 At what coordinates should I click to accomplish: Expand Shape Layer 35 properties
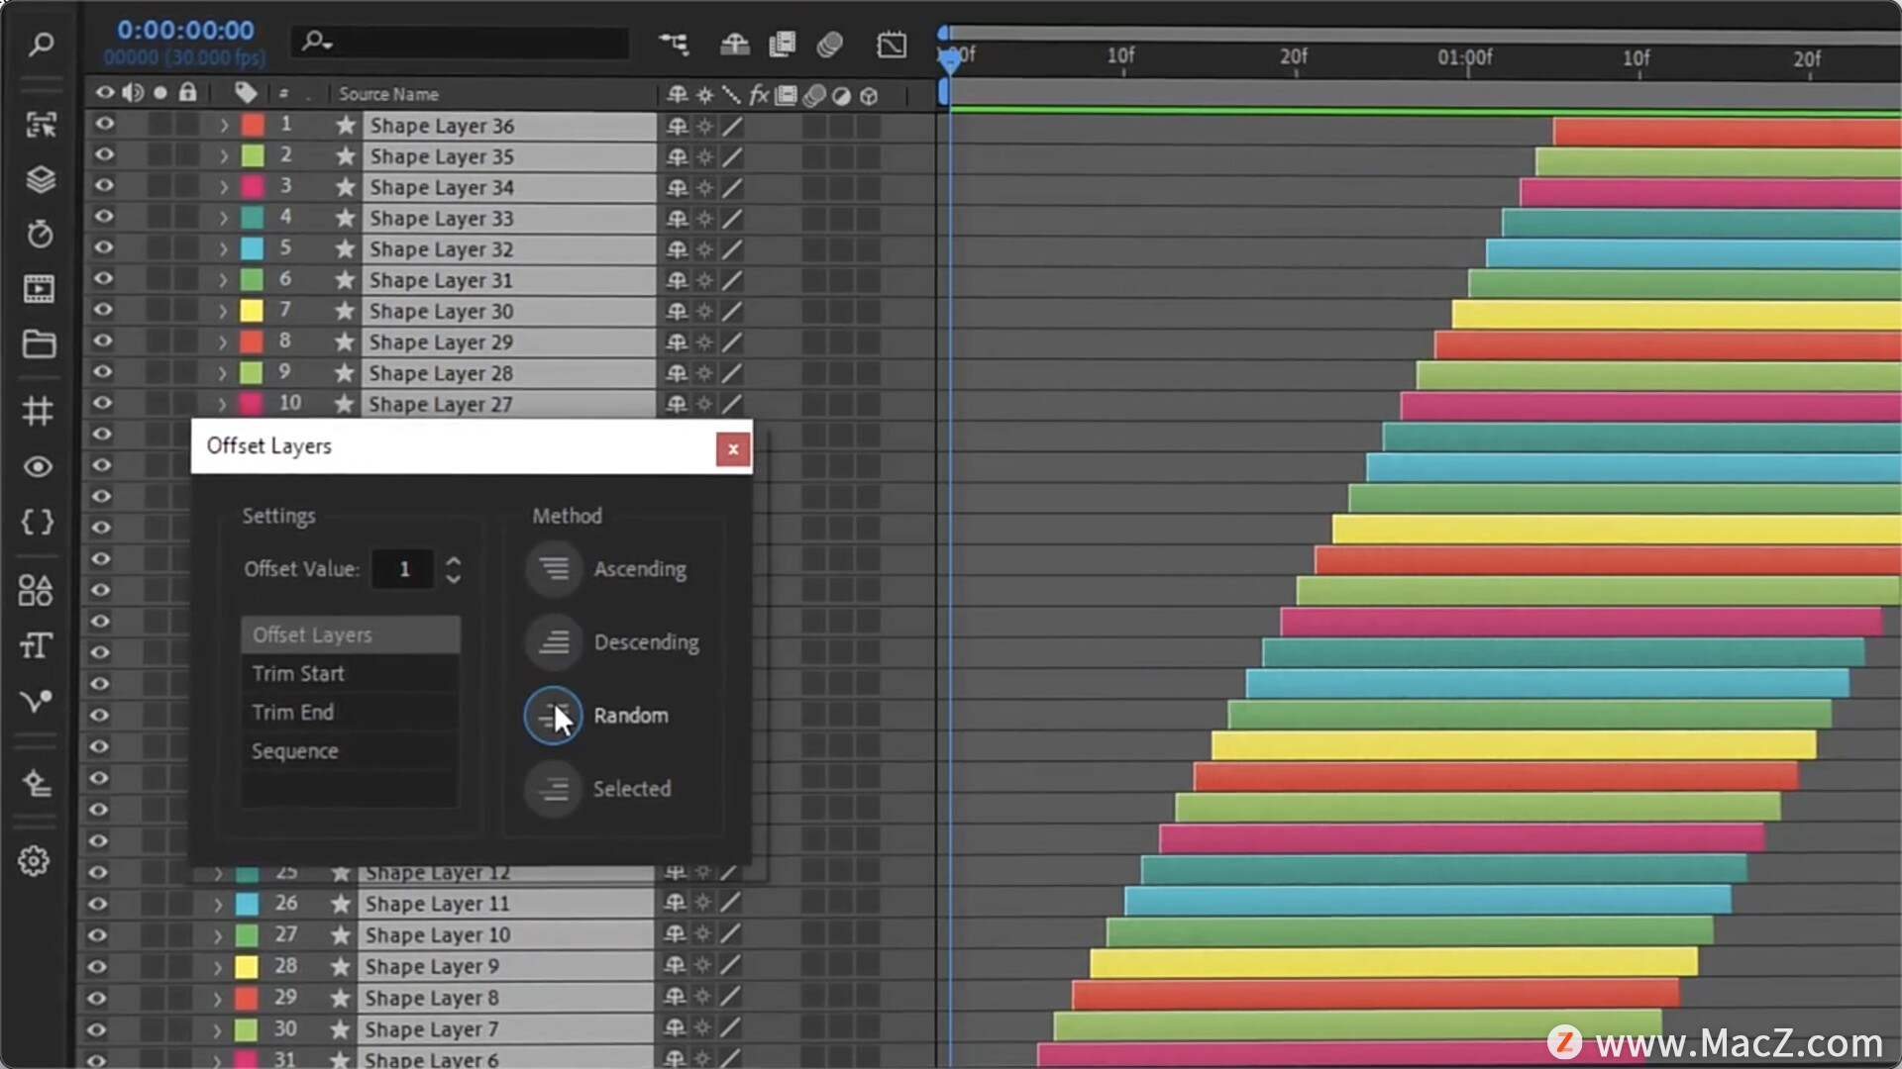pos(224,156)
